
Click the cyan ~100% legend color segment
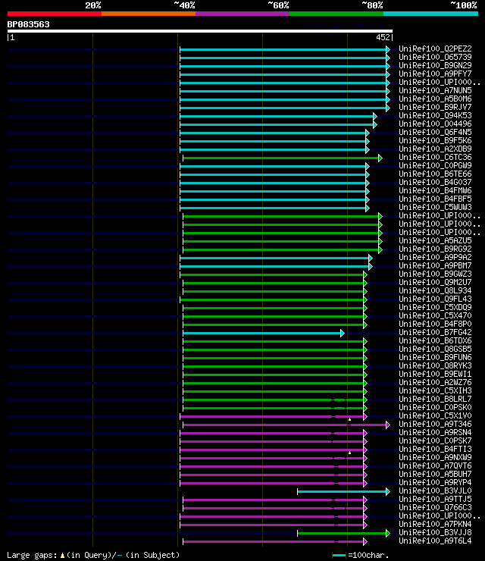click(430, 14)
